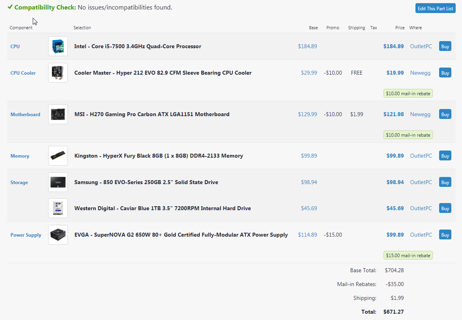Viewport: 462px width, 320px height.
Task: Click the Selection column header
Action: [x=82, y=28]
